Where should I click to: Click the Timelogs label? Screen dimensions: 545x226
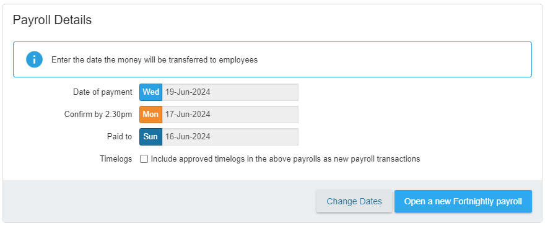click(116, 159)
